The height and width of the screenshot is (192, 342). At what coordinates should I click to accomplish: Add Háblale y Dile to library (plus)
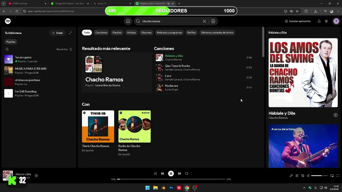click(336, 115)
